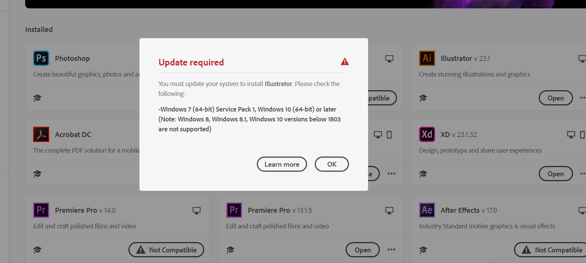Screen dimensions: 586x263
Task: Click the Premiere Pro v 14.0 app icon
Action: 41,210
